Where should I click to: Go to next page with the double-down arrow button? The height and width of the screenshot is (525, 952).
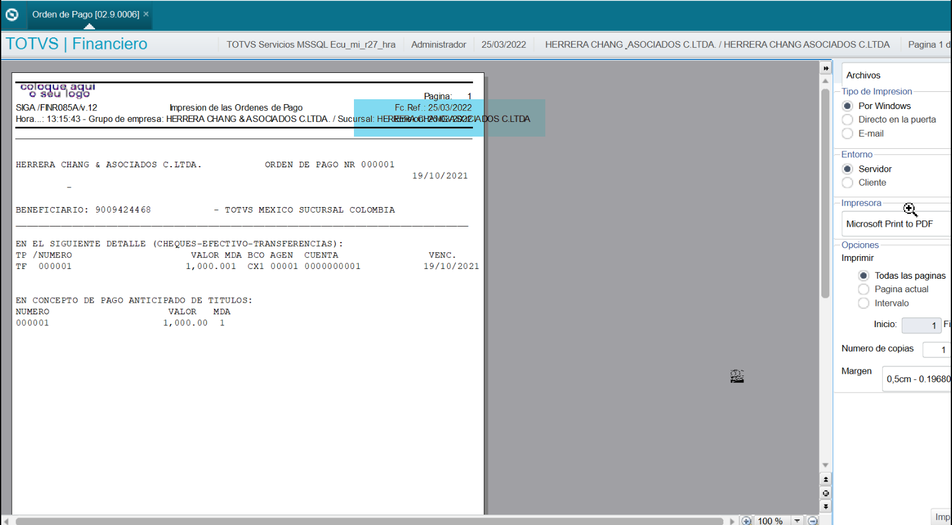click(x=826, y=507)
